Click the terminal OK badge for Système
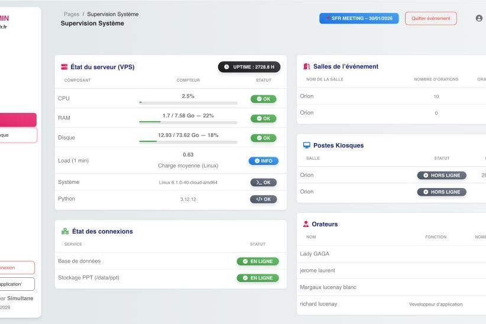 point(263,183)
